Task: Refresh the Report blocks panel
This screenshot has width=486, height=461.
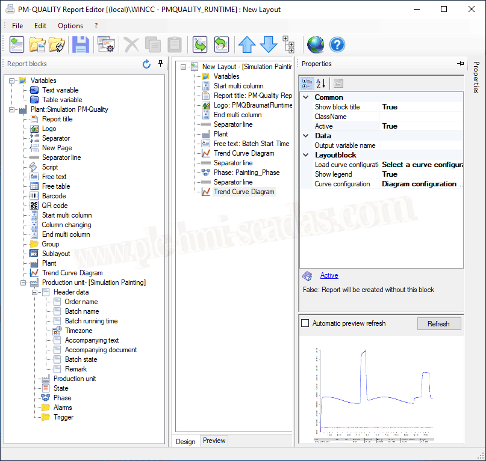Action: point(146,64)
